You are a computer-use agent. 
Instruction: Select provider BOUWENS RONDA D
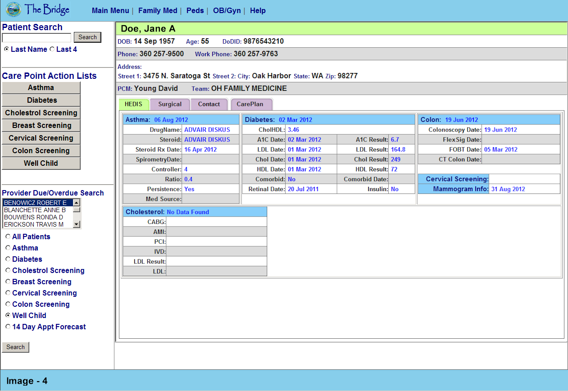[38, 217]
